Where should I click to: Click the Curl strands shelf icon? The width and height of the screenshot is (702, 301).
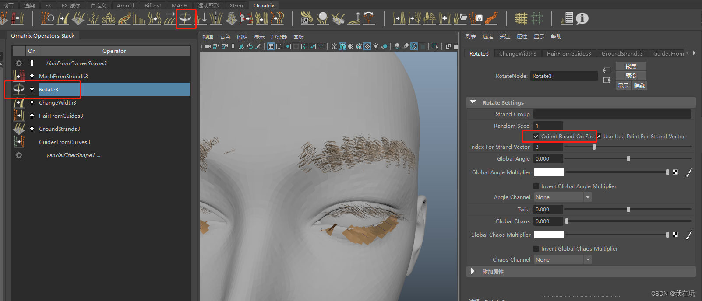pyautogui.click(x=108, y=18)
